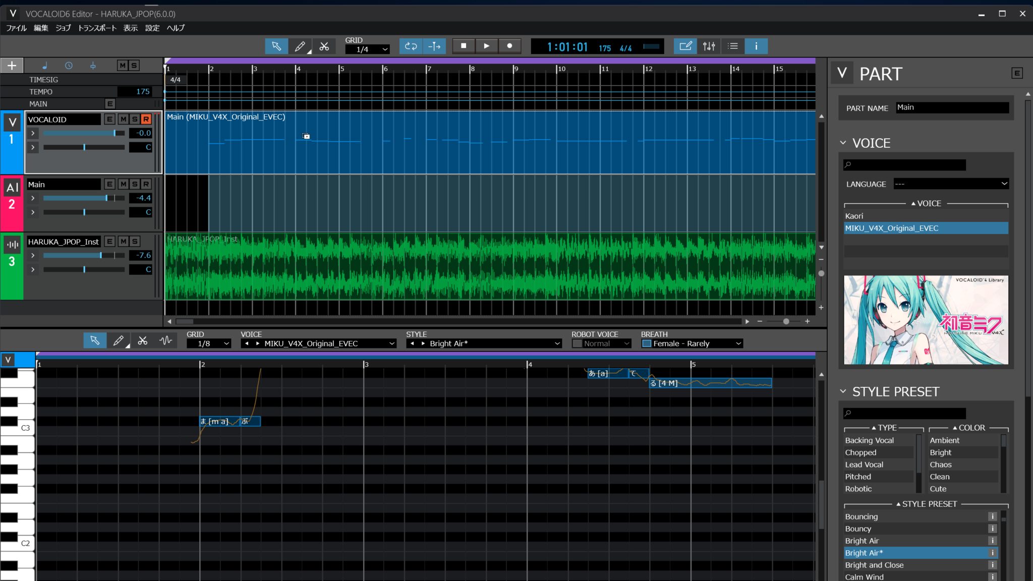Select the pitch curve tool in piano roll toolbar
1033x581 pixels.
coord(165,341)
